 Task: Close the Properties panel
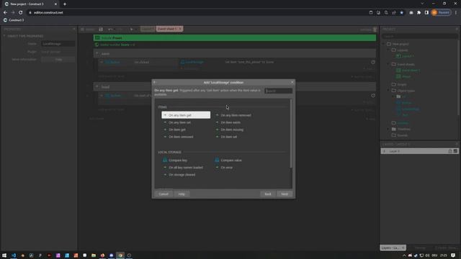(x=74, y=29)
